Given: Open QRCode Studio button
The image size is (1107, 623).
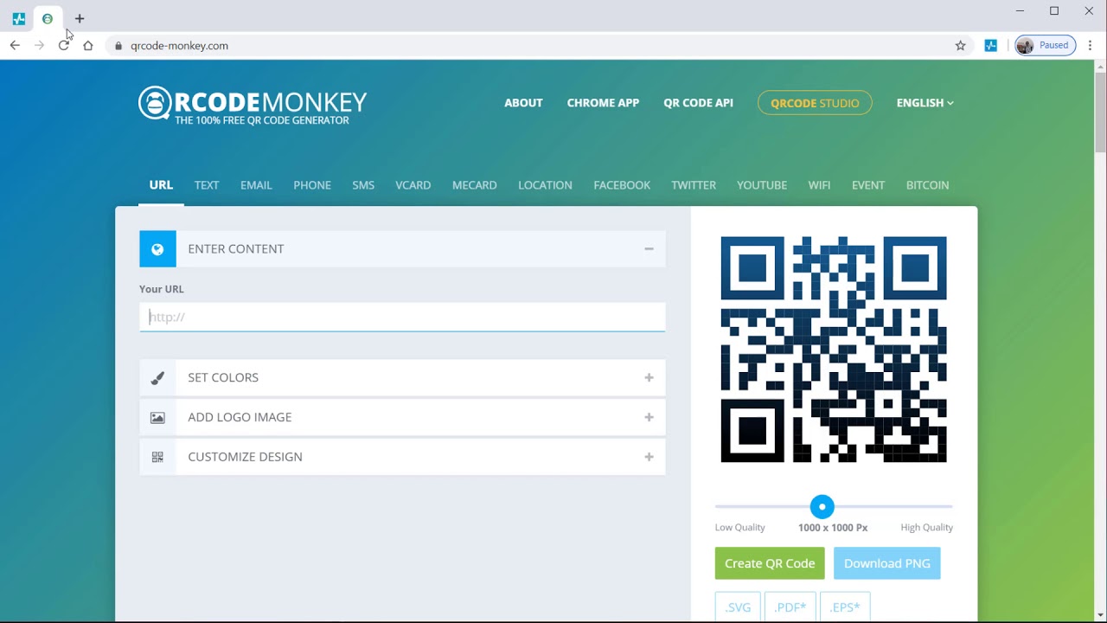Looking at the screenshot, I should coord(815,103).
